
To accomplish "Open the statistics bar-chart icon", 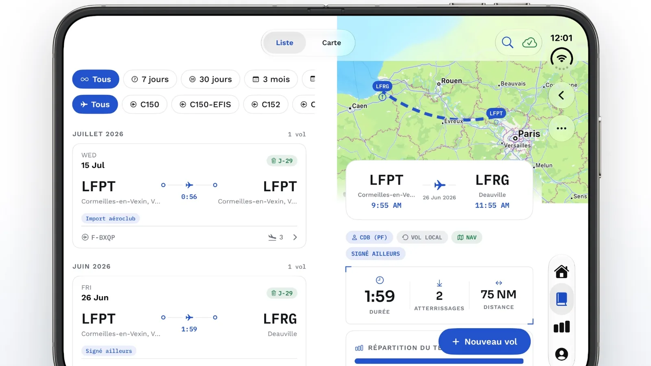I will click(x=561, y=327).
